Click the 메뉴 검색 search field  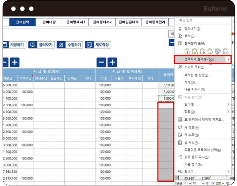point(203,21)
